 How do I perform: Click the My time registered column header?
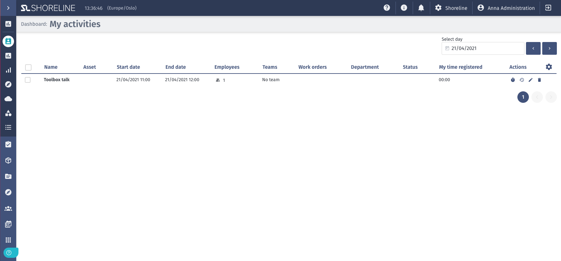pyautogui.click(x=461, y=67)
